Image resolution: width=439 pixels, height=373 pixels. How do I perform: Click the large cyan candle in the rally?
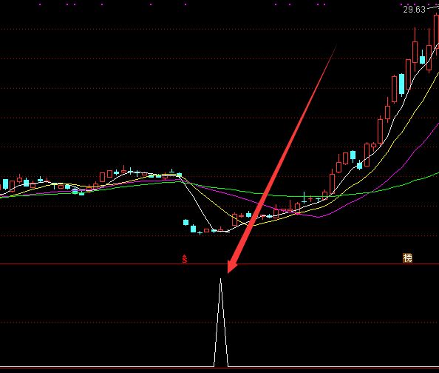point(402,84)
